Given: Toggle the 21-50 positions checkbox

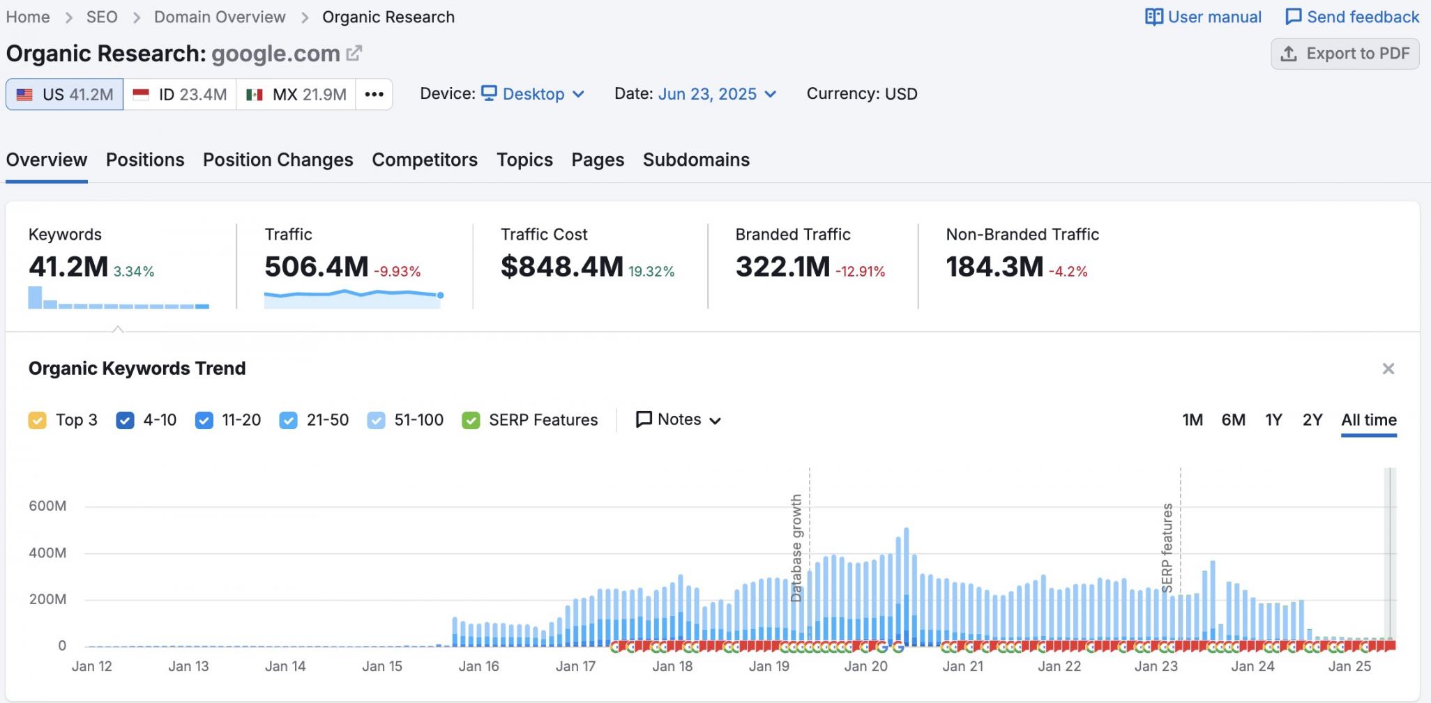Looking at the screenshot, I should (288, 420).
